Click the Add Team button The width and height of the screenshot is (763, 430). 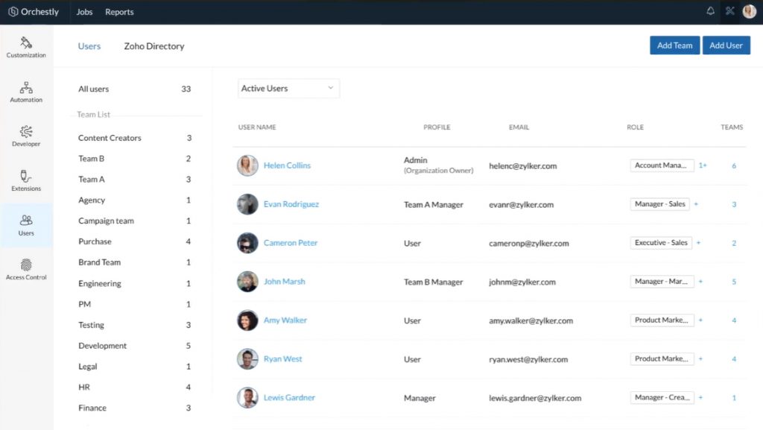674,45
